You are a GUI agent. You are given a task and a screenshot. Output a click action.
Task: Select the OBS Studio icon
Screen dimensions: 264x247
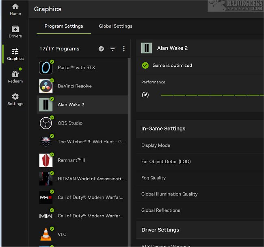tap(46, 123)
